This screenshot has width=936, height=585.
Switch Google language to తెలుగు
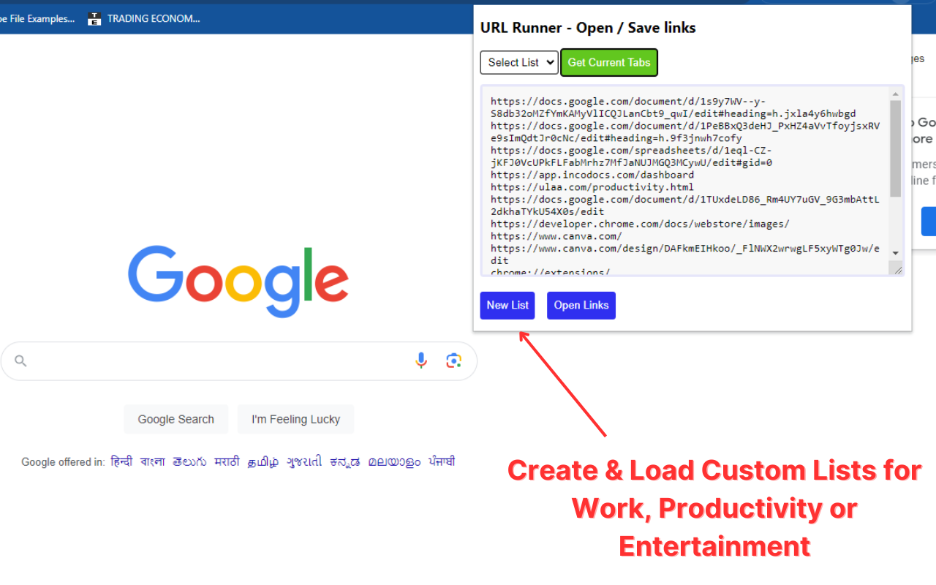(189, 461)
